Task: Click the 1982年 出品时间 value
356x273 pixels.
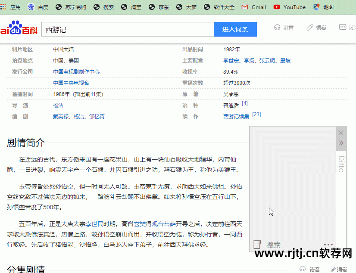Action: pyautogui.click(x=231, y=50)
